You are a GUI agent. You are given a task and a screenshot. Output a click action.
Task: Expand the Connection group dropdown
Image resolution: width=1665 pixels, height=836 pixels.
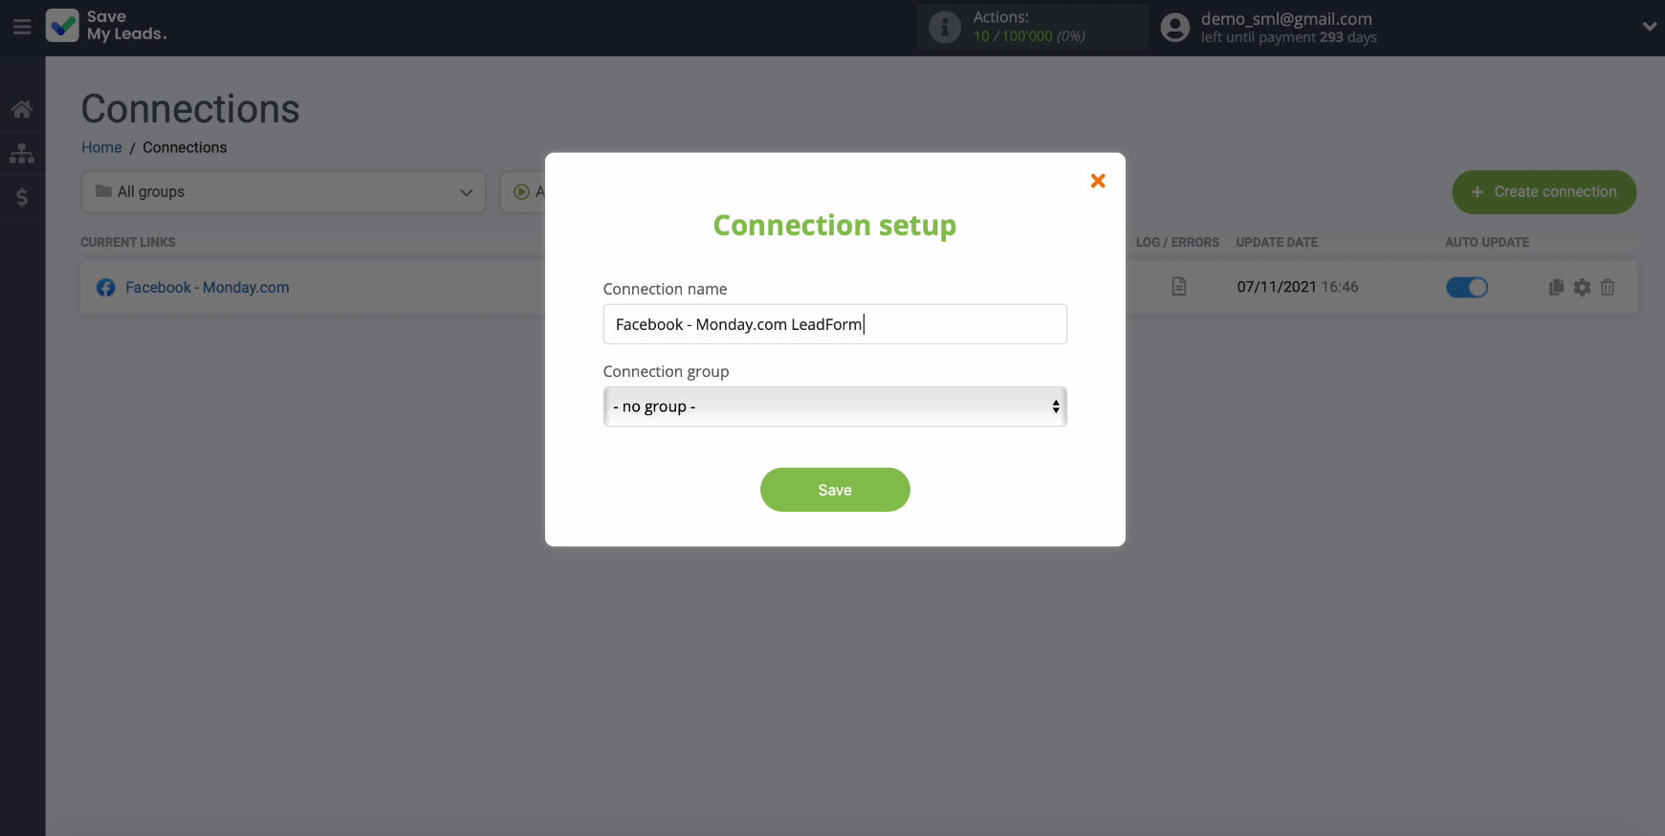click(834, 407)
